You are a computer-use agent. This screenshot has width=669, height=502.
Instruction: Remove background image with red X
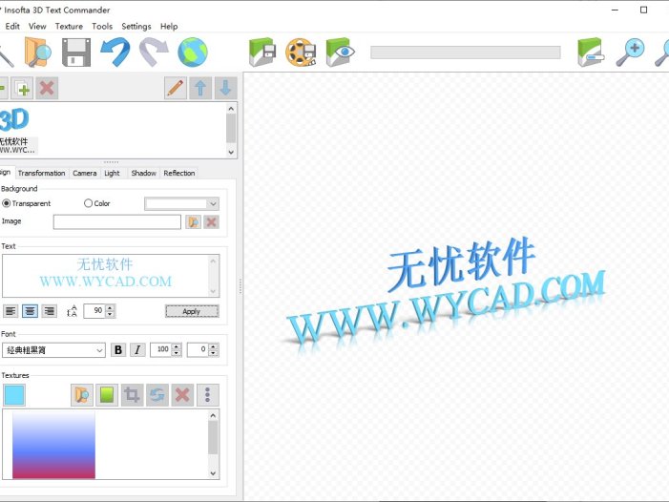[211, 221]
